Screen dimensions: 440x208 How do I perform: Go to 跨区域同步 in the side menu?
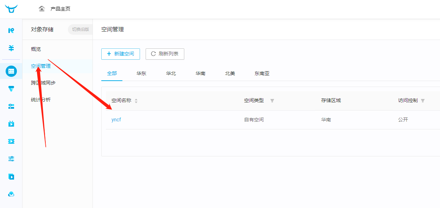[x=43, y=83]
